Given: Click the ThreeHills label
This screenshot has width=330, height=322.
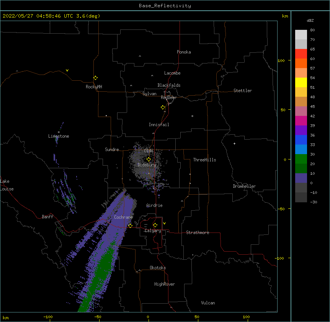Looking at the screenshot, I should pos(204,160).
